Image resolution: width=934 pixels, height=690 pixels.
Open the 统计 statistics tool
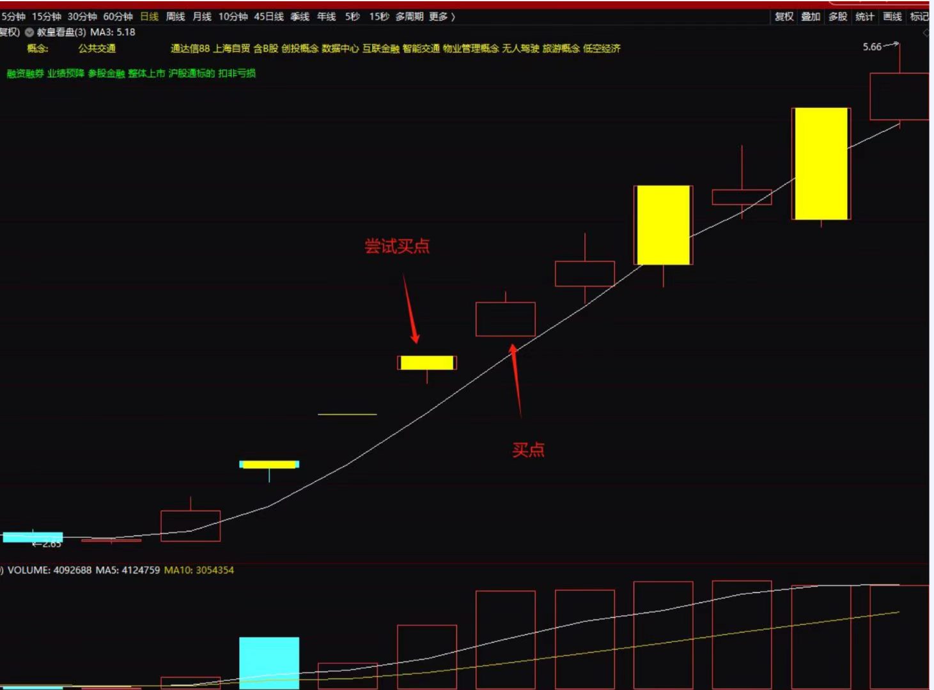pos(864,17)
